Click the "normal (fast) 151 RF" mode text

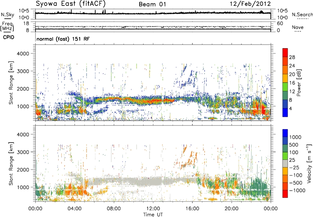[x=63, y=39]
